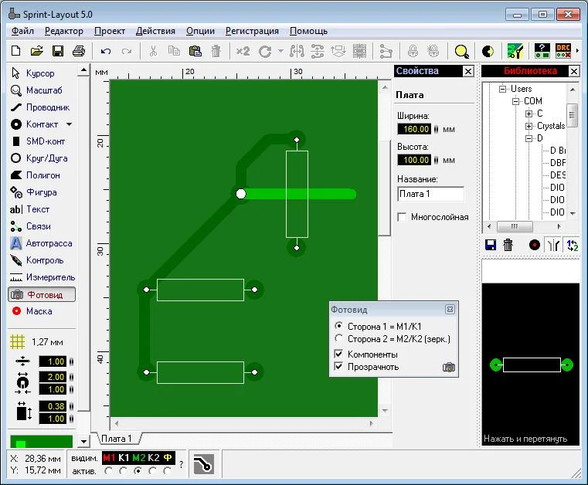Close the Библиотека library panel
Viewport: 588px width, 485px height.
pos(574,71)
